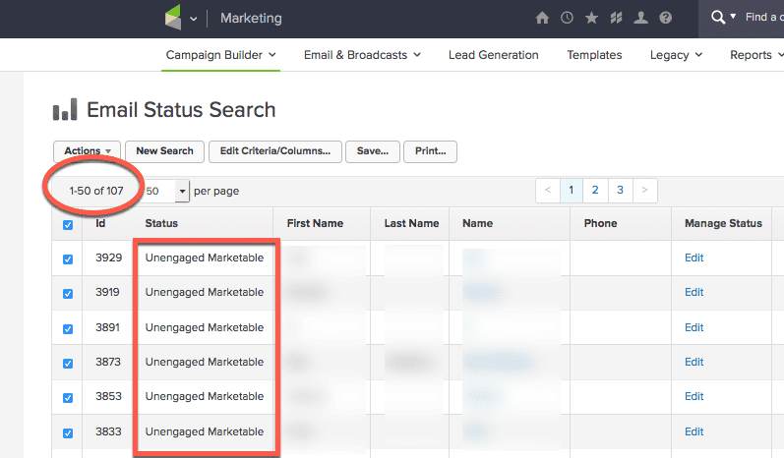Sort by the Status column header
Image resolution: width=784 pixels, height=458 pixels.
pos(161,223)
